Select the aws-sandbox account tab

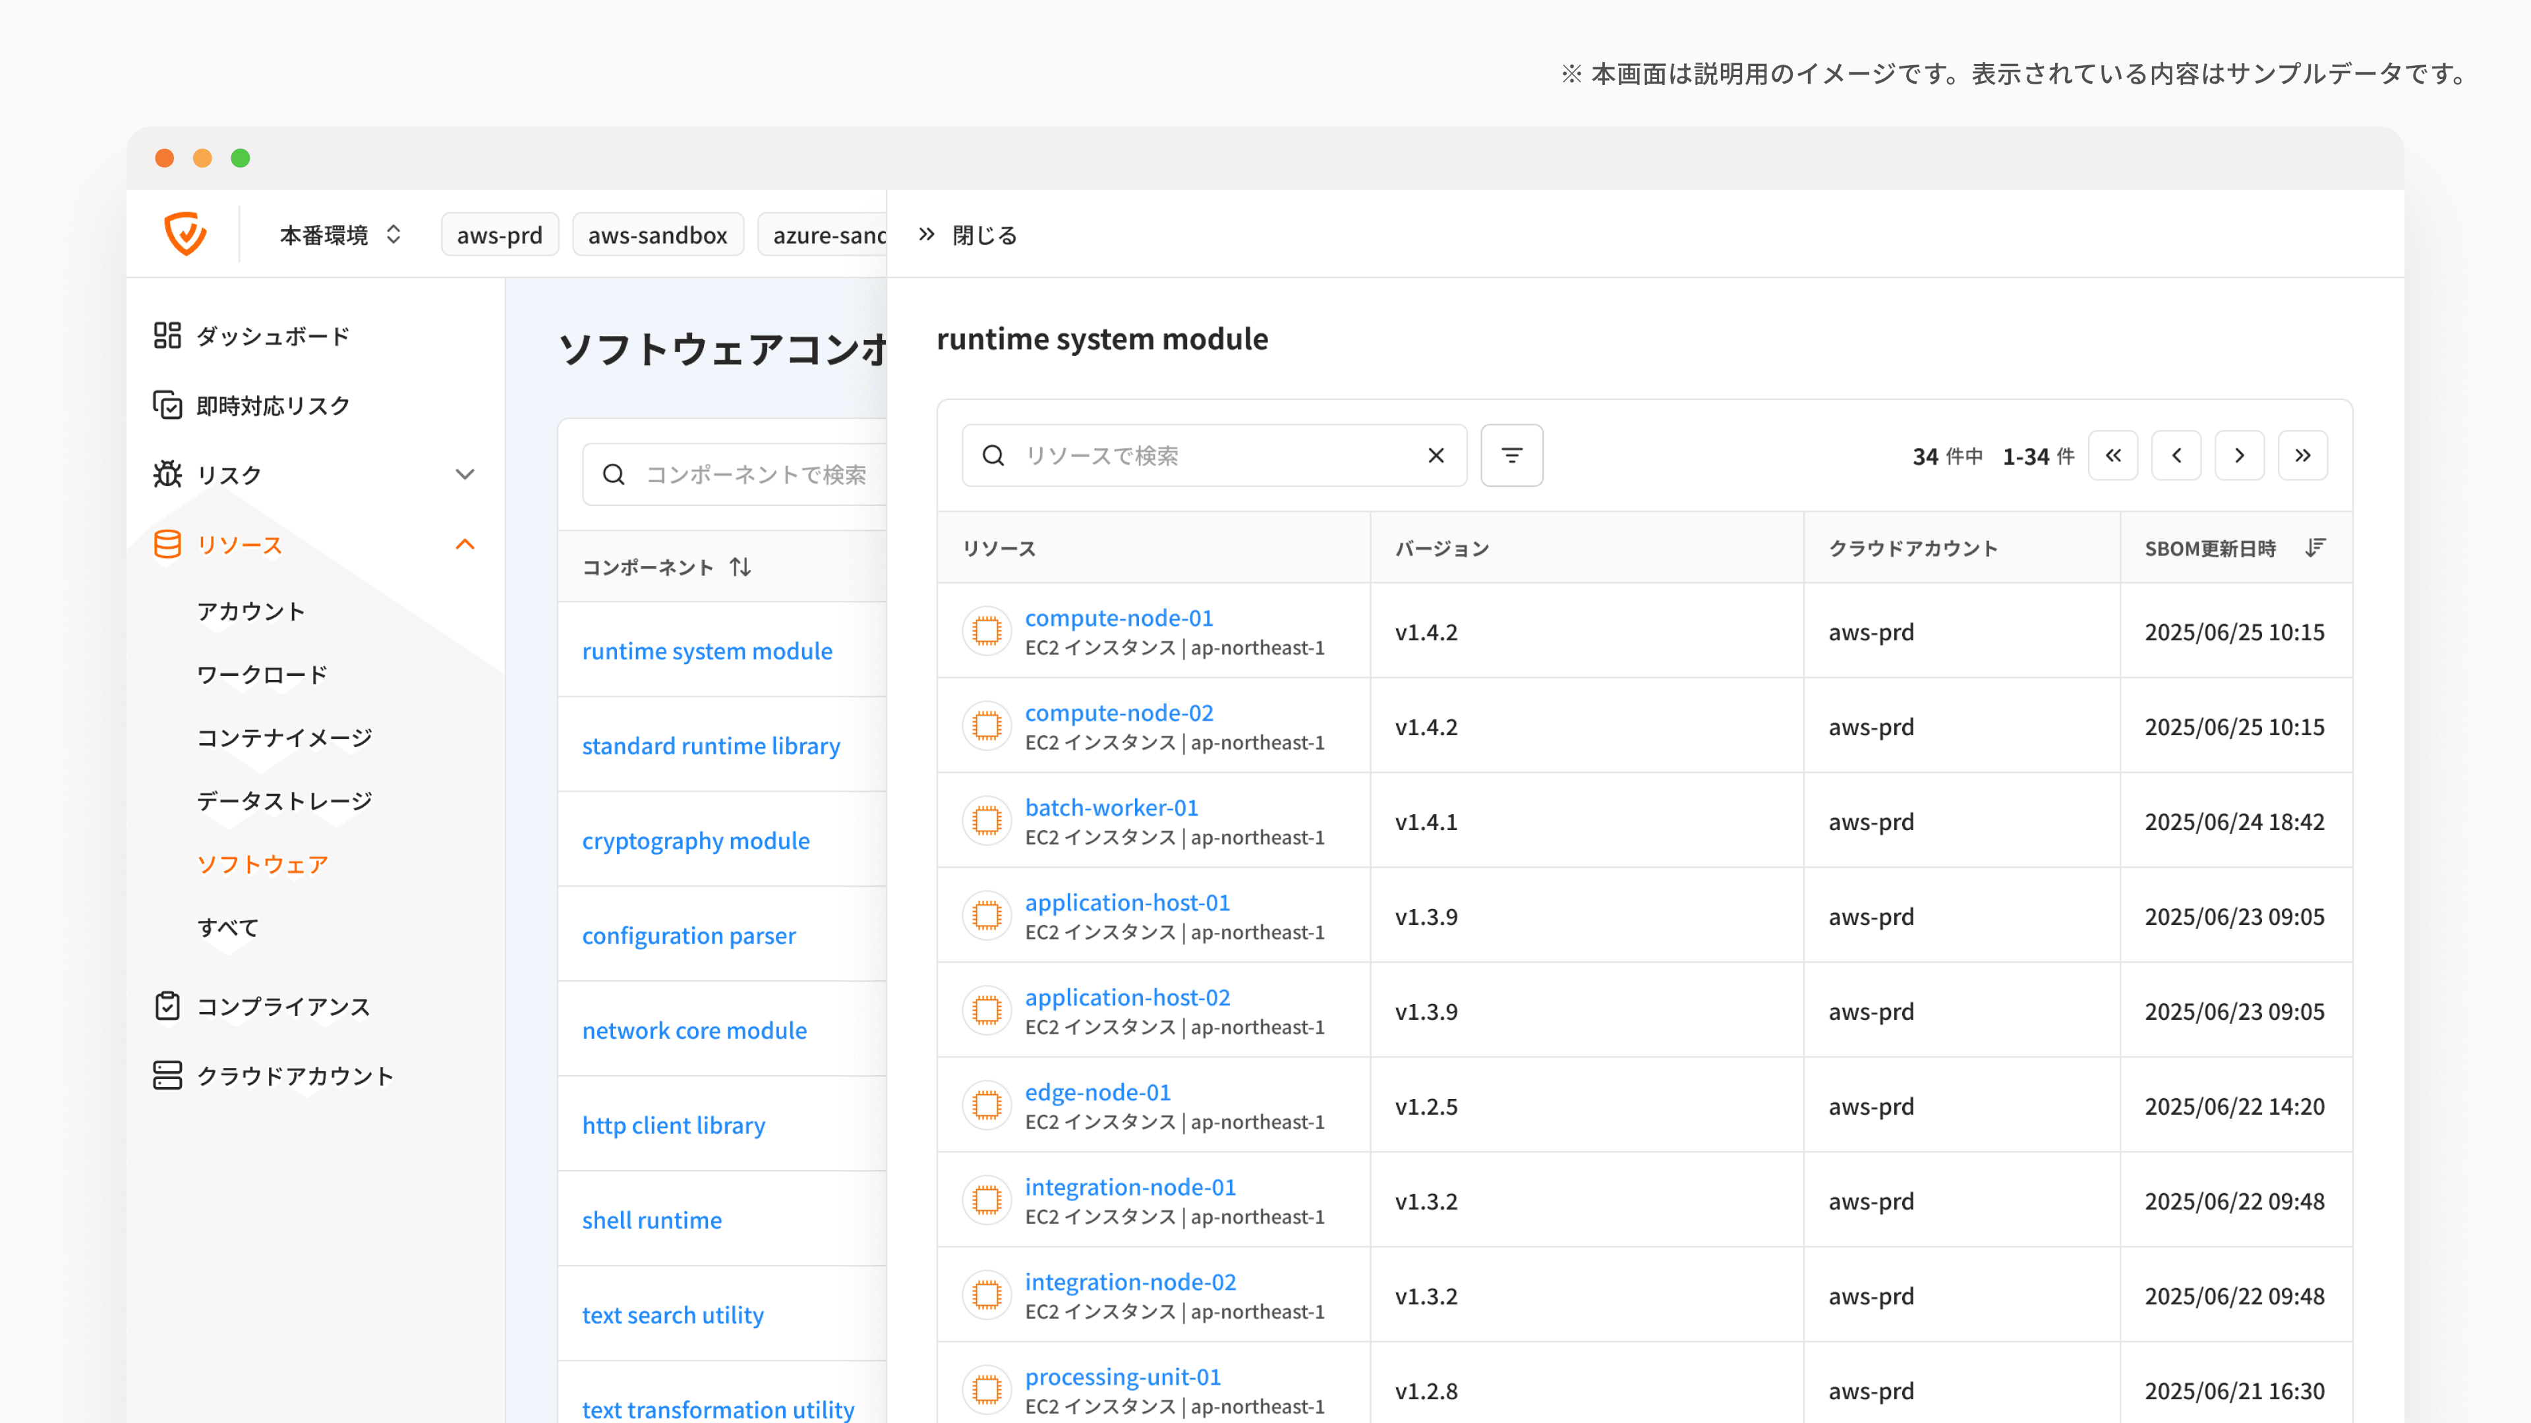point(657,235)
